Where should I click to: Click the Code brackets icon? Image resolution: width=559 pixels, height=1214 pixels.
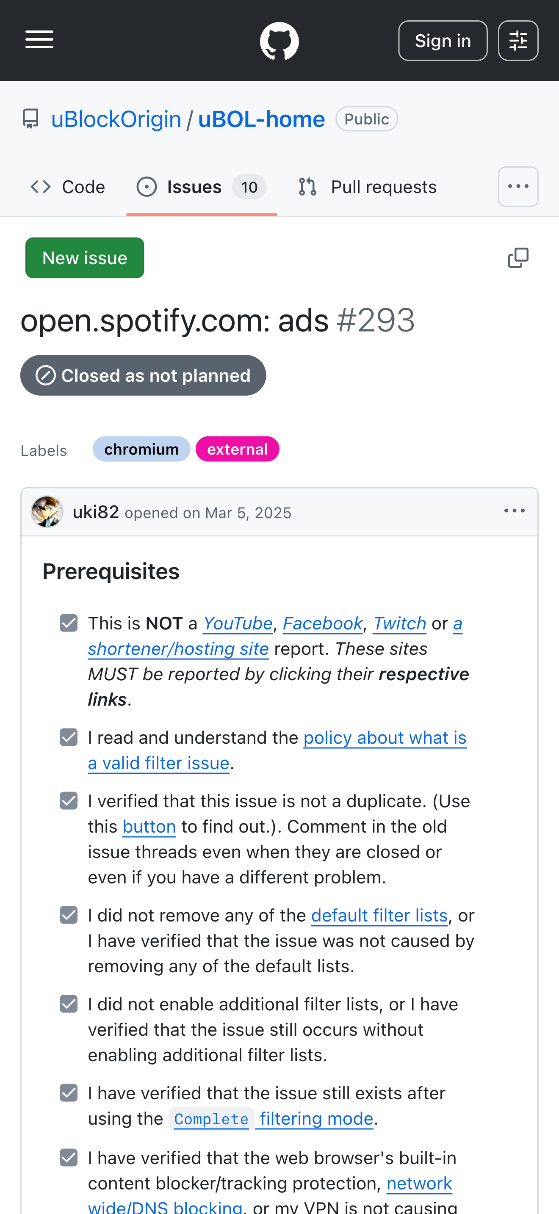[x=41, y=187]
